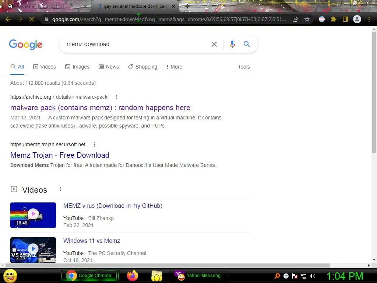Open the memz-trojan.secursoft.net result options dots
377x283 pixels.
click(x=95, y=144)
